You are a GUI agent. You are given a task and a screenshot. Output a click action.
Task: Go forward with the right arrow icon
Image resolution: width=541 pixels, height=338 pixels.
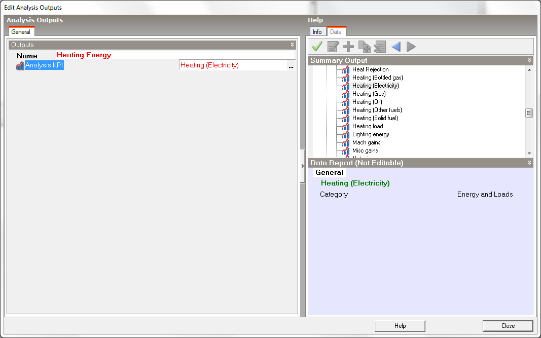click(411, 47)
